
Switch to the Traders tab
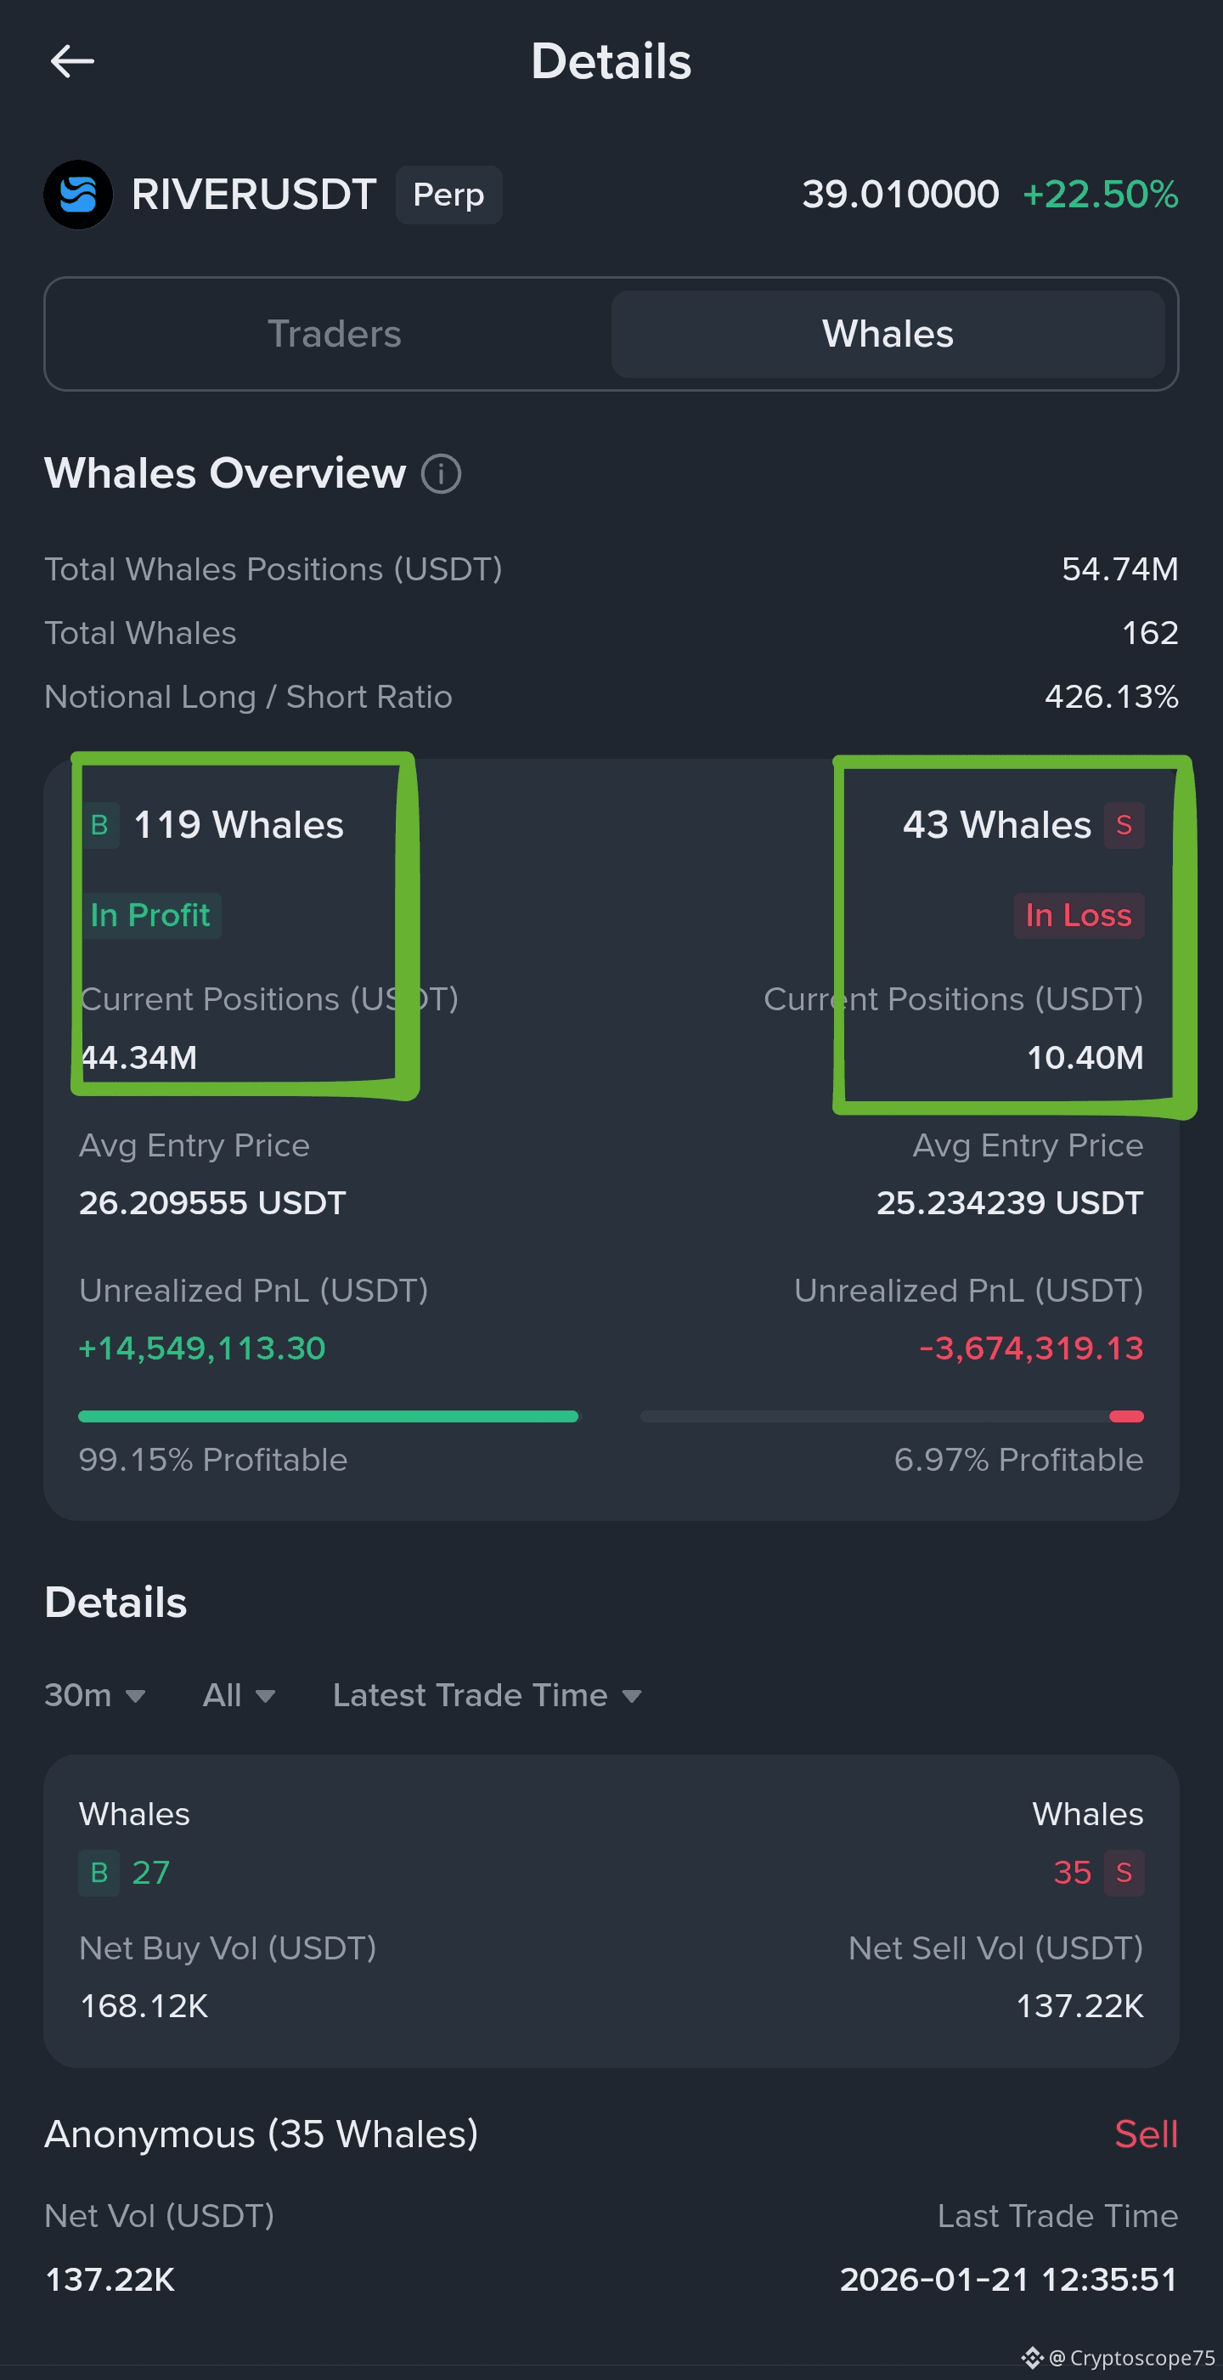tap(334, 334)
